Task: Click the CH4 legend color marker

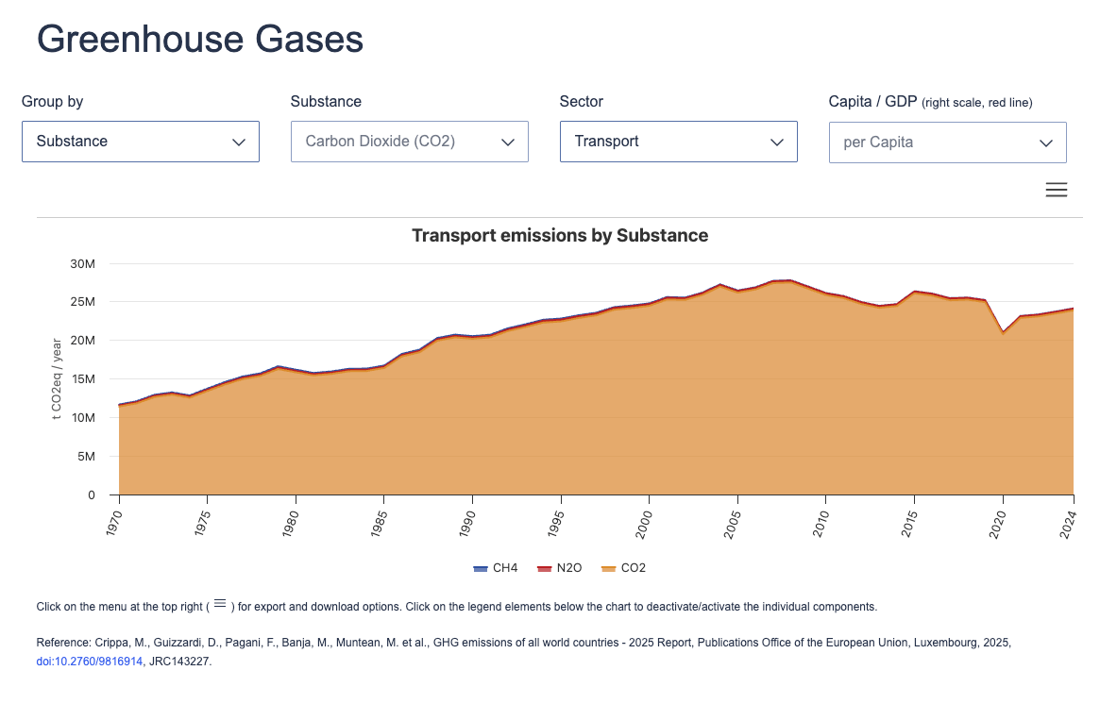Action: click(480, 568)
